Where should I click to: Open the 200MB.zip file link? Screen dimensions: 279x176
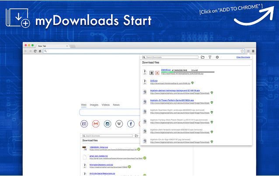[166, 70]
